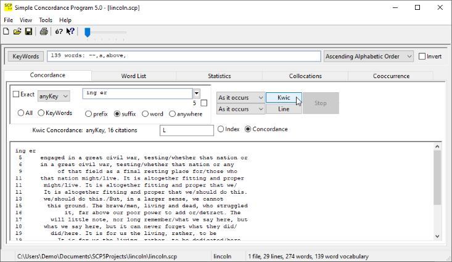The height and width of the screenshot is (262, 452).
Task: Click the New project toolbar icon
Action: click(6, 31)
